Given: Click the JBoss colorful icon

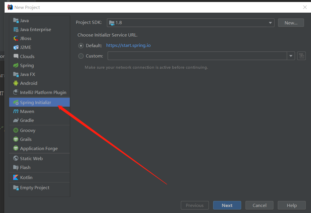Looking at the screenshot, I should (16, 38).
